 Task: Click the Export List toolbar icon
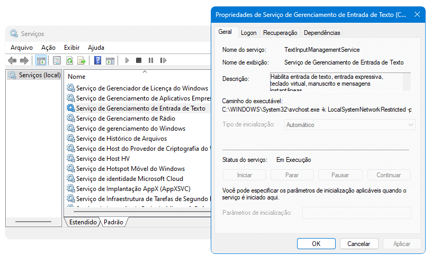[82, 60]
